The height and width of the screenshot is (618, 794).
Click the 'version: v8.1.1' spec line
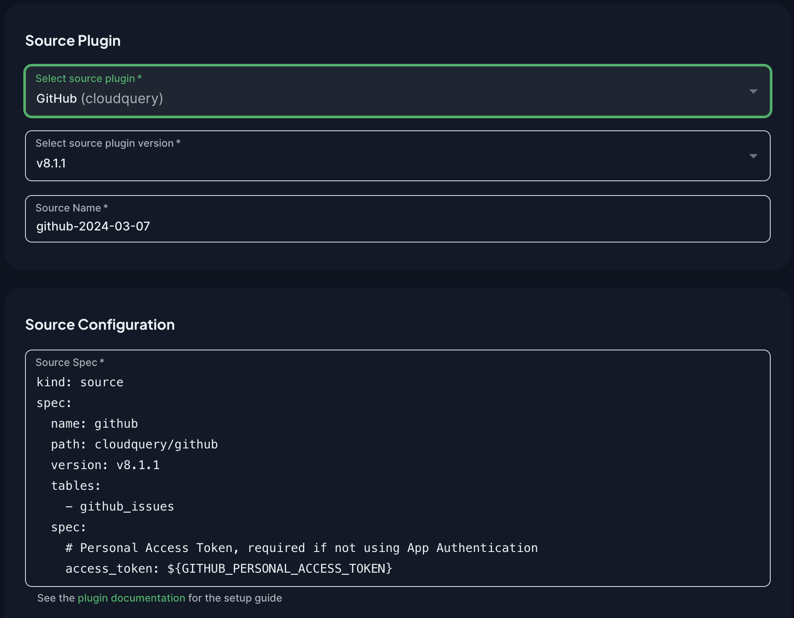pyautogui.click(x=105, y=465)
